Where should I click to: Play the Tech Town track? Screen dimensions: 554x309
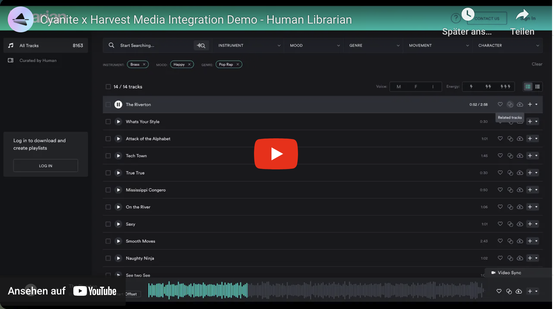pos(118,156)
